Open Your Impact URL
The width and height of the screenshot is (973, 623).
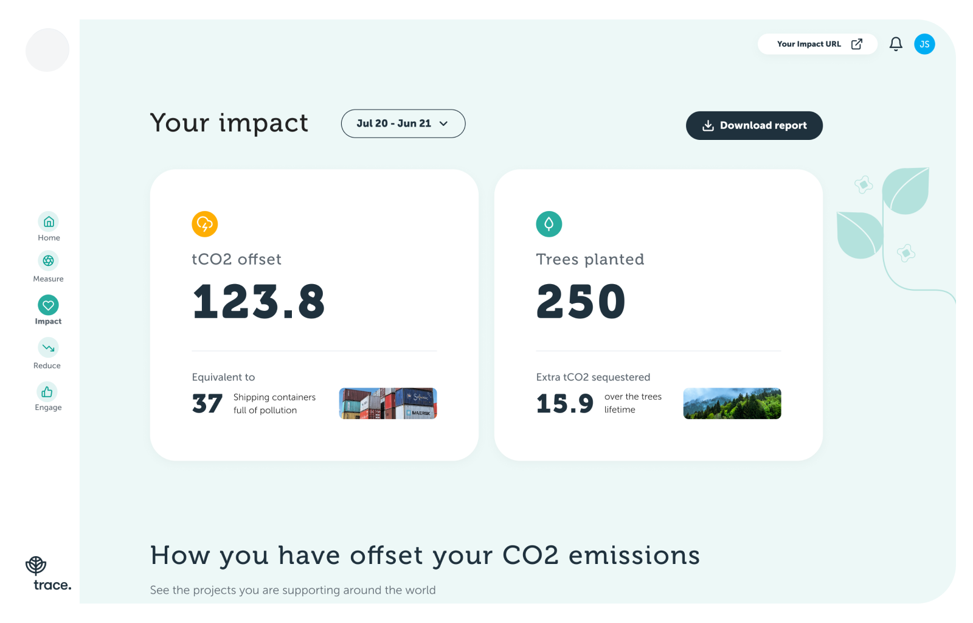click(809, 44)
